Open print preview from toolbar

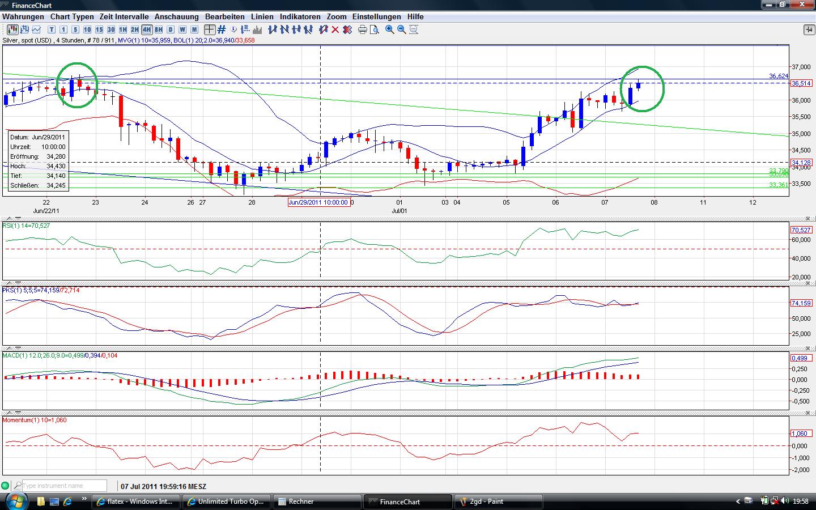(374, 29)
